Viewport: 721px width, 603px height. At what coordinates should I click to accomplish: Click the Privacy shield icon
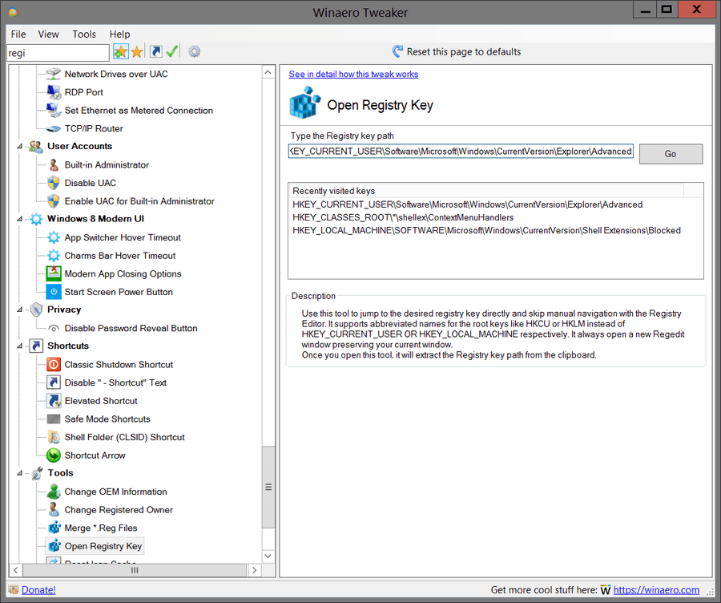pyautogui.click(x=36, y=310)
